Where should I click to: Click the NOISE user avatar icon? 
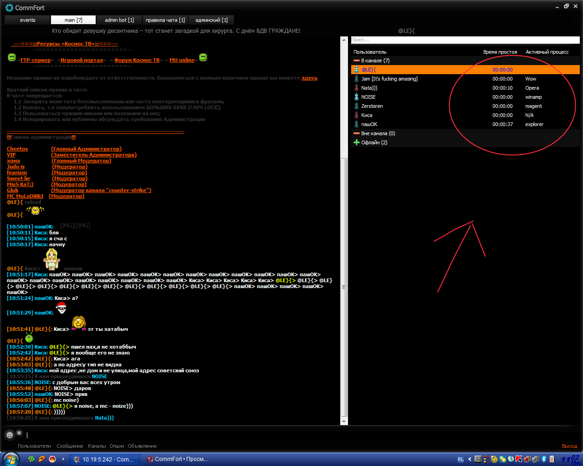[x=356, y=97]
